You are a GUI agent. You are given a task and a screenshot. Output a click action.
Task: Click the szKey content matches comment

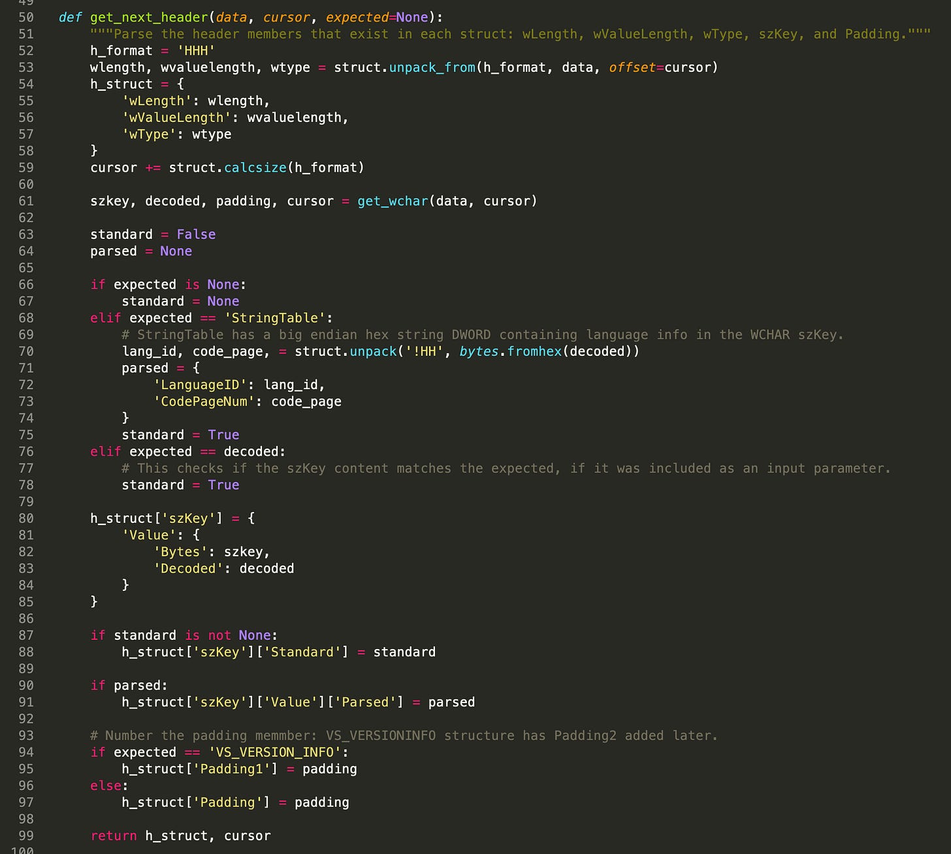coord(506,468)
